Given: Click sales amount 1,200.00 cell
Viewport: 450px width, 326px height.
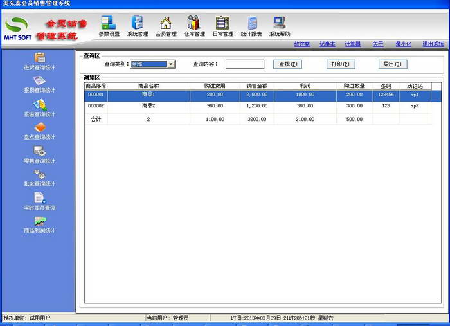Looking at the screenshot, I should [257, 106].
